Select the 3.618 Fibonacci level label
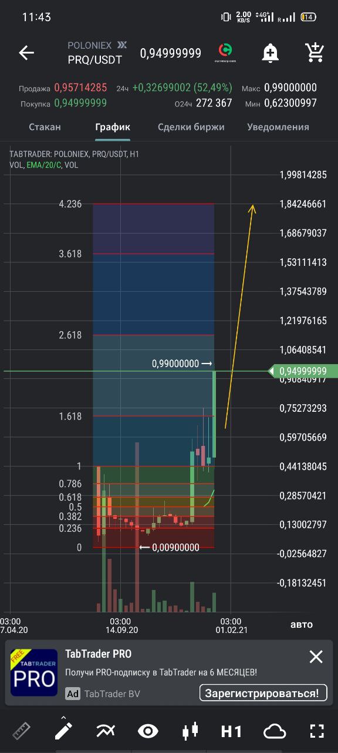This screenshot has height=753, width=338. click(x=70, y=254)
